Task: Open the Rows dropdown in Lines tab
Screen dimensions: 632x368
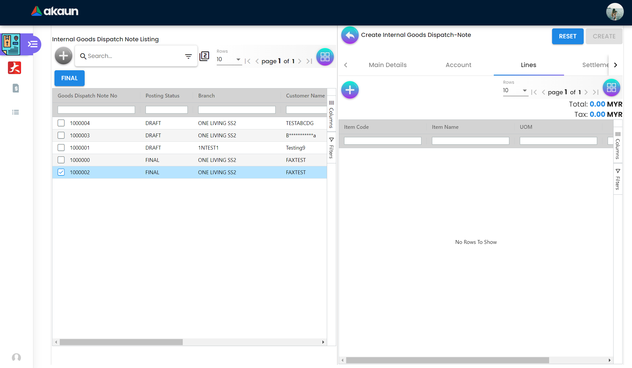Action: point(515,90)
